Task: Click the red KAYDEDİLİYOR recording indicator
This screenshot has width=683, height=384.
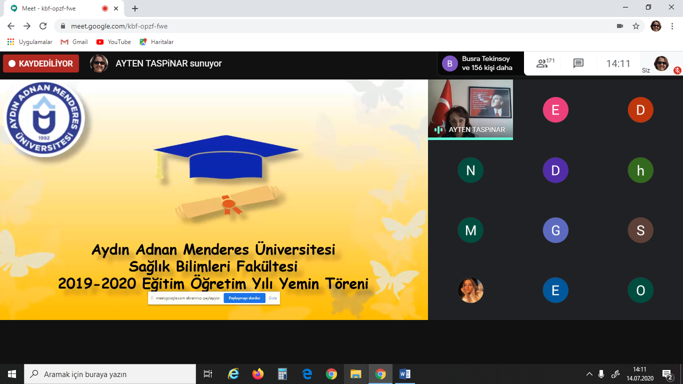Action: (41, 63)
